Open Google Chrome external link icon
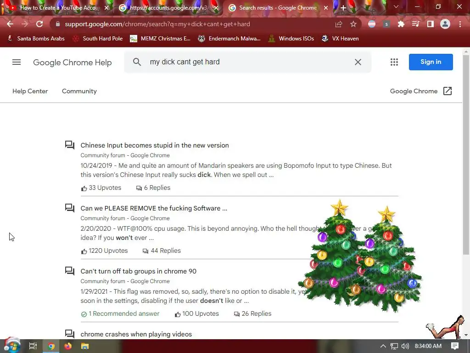470x353 pixels. pyautogui.click(x=447, y=91)
